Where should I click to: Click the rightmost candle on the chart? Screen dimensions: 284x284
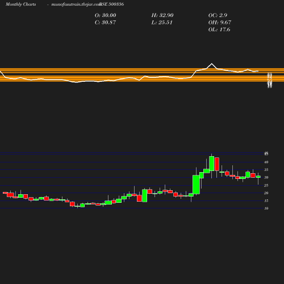pyautogui.click(x=258, y=177)
